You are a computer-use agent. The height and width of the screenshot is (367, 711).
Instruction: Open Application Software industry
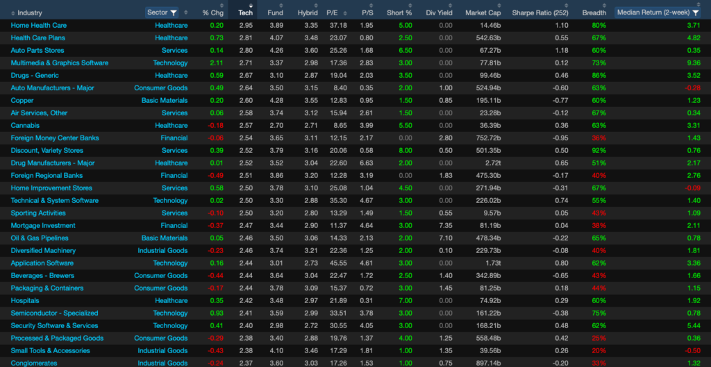point(42,263)
